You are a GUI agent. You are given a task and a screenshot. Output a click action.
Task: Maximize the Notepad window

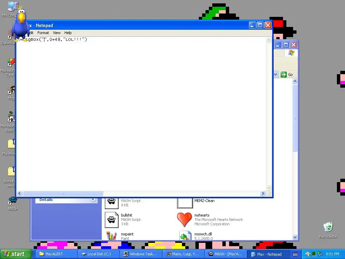pyautogui.click(x=260, y=25)
